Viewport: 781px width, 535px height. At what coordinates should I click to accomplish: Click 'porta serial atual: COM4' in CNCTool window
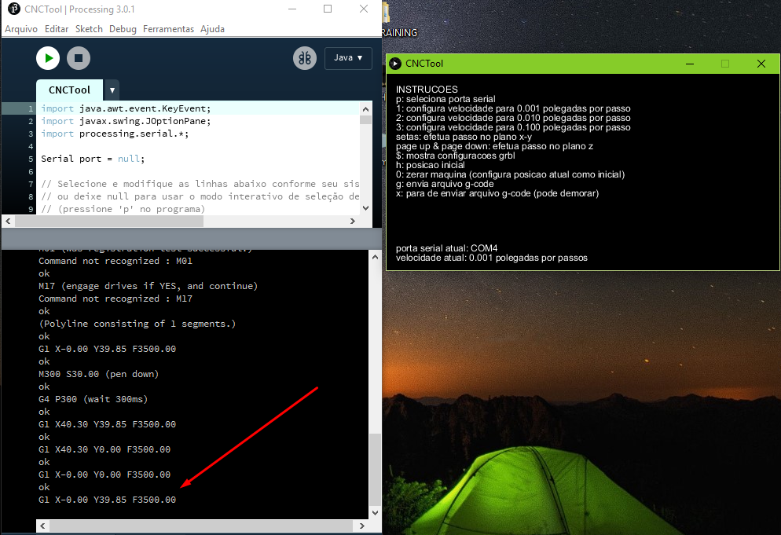pos(447,248)
